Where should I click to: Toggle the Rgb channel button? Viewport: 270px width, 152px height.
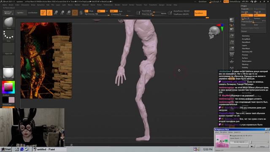tap(101, 11)
